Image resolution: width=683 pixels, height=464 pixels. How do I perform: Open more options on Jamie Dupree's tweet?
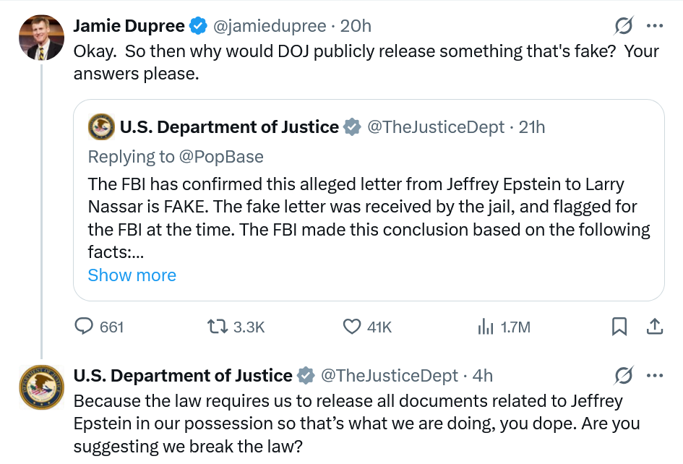click(654, 27)
